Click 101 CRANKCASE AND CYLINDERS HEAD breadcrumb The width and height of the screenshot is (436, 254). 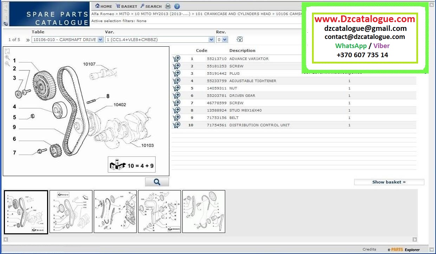pos(233,14)
